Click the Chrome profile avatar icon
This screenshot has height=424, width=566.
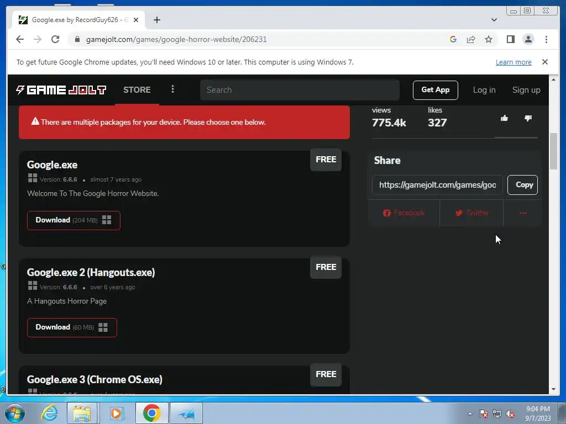[528, 39]
